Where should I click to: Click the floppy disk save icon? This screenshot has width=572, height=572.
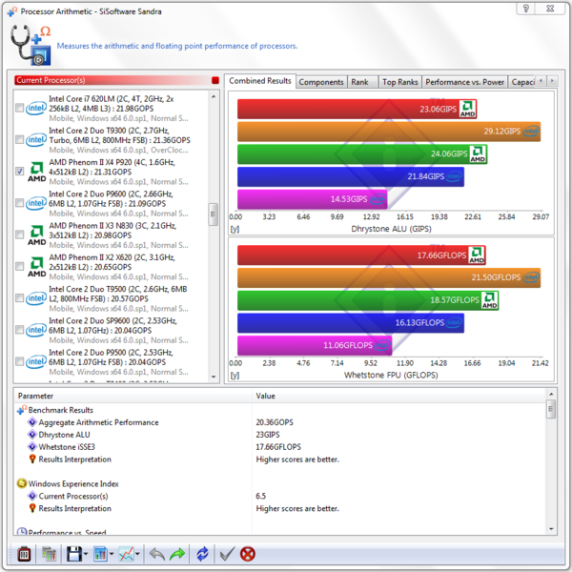pos(74,554)
